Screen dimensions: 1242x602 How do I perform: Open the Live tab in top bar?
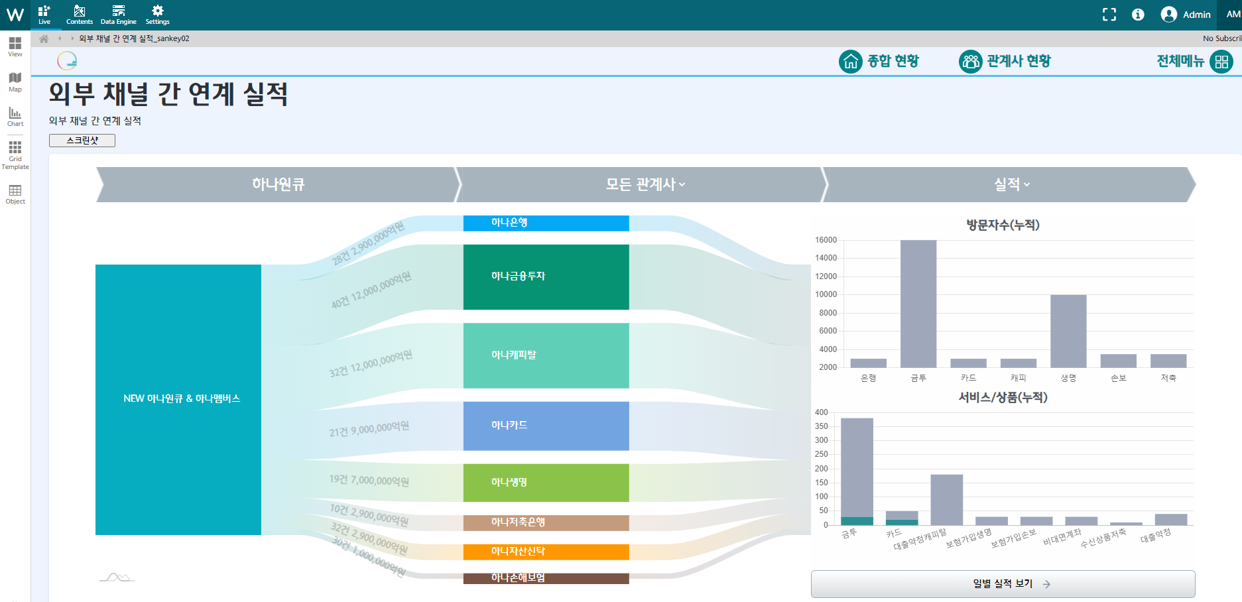(44, 15)
